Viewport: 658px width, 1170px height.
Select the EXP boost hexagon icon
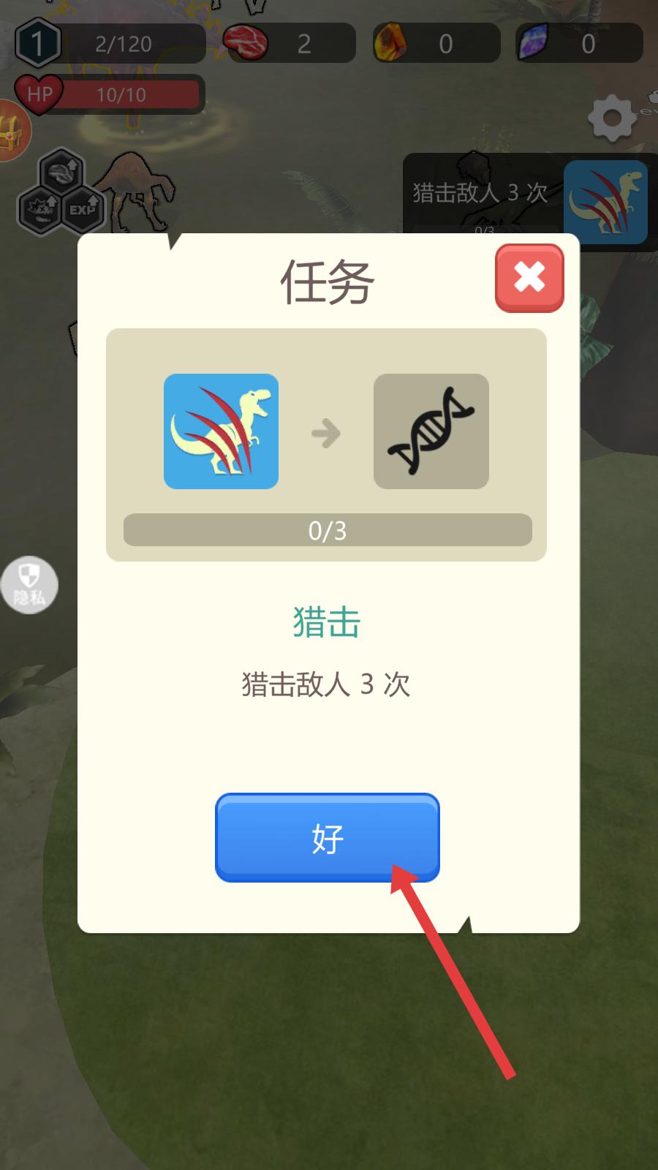pyautogui.click(x=83, y=208)
